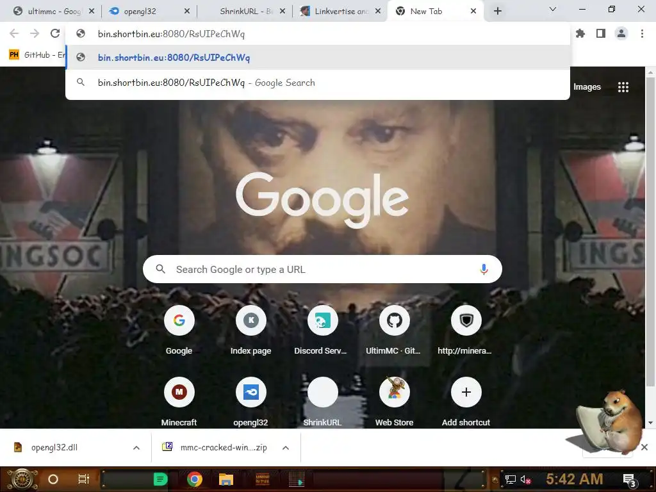Close the ultimmc tab
Image resolution: width=656 pixels, height=492 pixels.
pyautogui.click(x=92, y=12)
